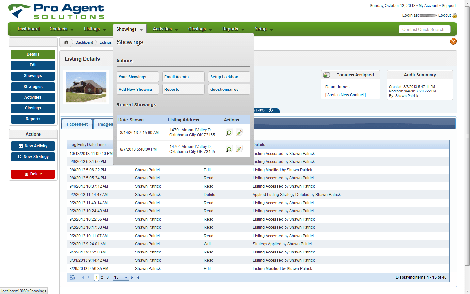Screen dimensions: 470x294
Task: Click the Contacts Assigned card icon
Action: click(x=327, y=75)
